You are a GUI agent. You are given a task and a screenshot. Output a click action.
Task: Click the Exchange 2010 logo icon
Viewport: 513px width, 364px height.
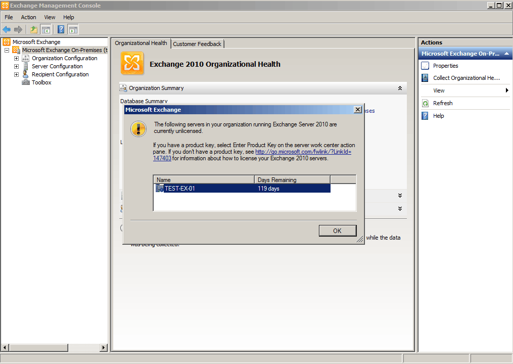click(132, 63)
